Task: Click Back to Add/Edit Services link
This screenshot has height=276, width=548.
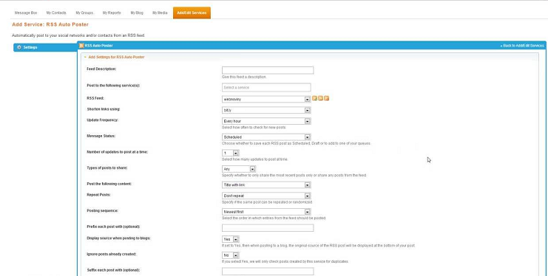Action: click(522, 46)
